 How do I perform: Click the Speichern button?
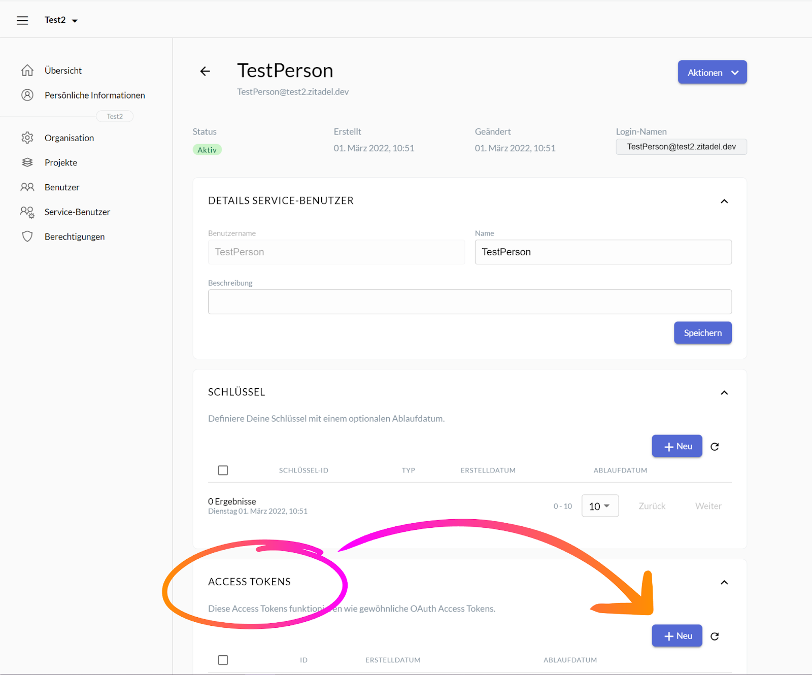click(x=702, y=333)
